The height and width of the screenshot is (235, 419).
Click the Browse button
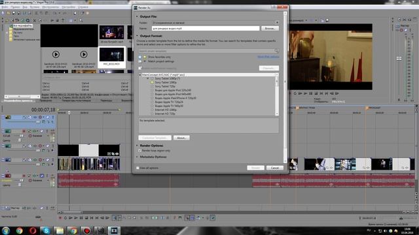(270, 28)
